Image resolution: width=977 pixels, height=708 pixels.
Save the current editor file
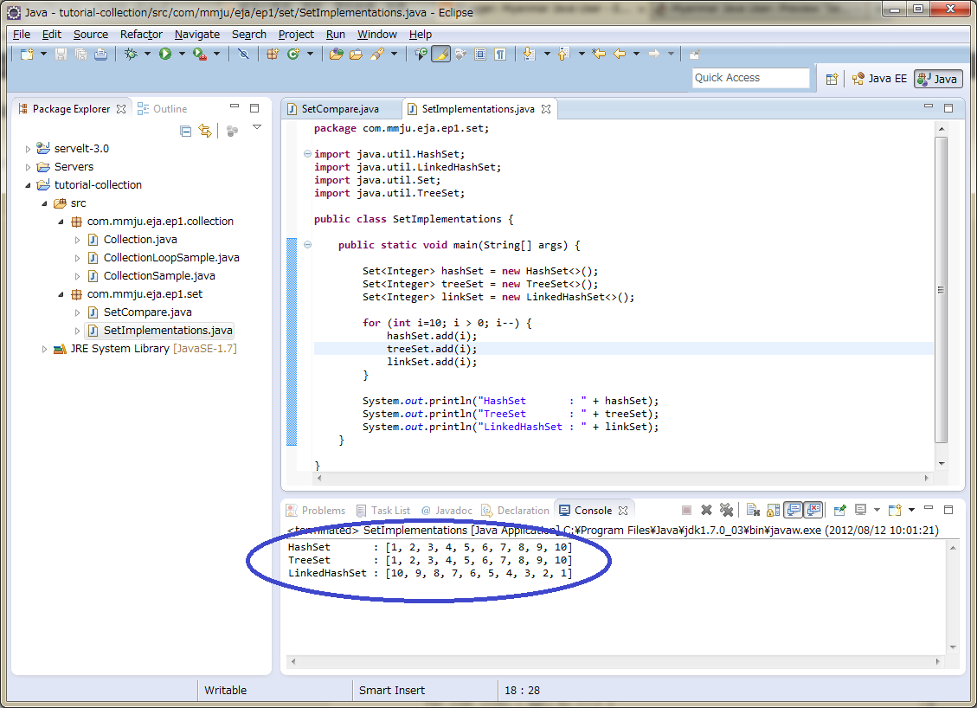(61, 54)
